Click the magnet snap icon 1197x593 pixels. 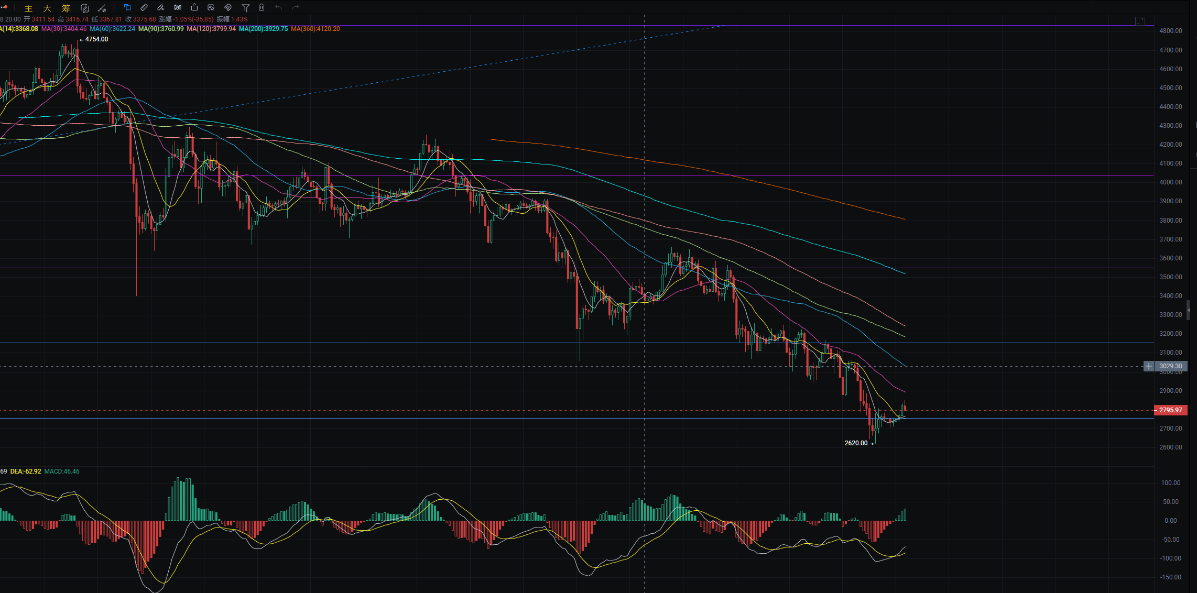pyautogui.click(x=228, y=7)
